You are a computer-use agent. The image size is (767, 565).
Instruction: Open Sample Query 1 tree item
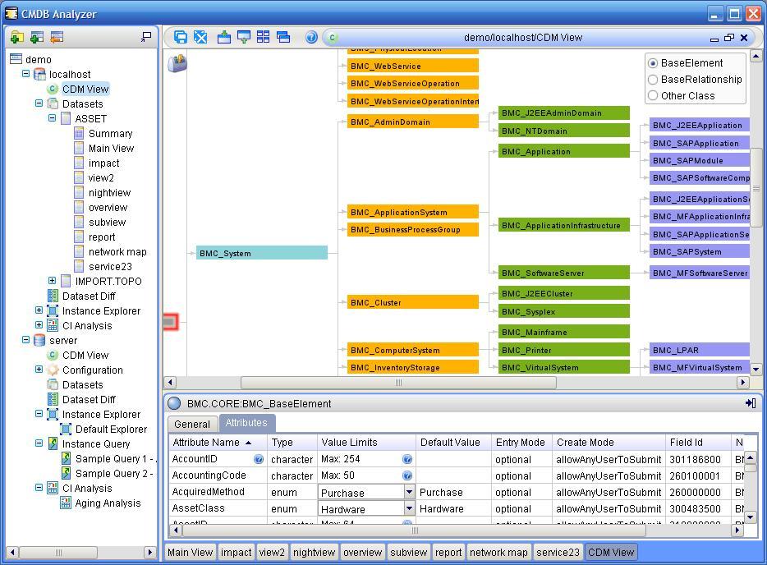coord(114,458)
